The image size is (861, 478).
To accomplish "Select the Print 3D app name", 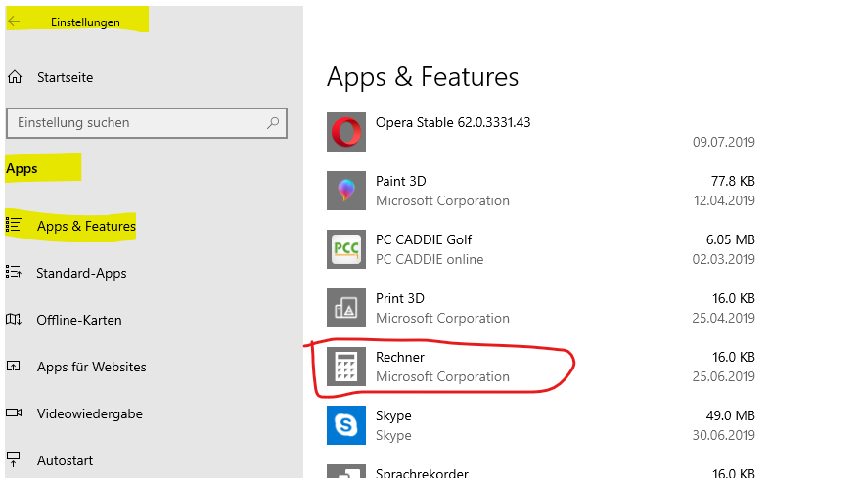I will (400, 298).
